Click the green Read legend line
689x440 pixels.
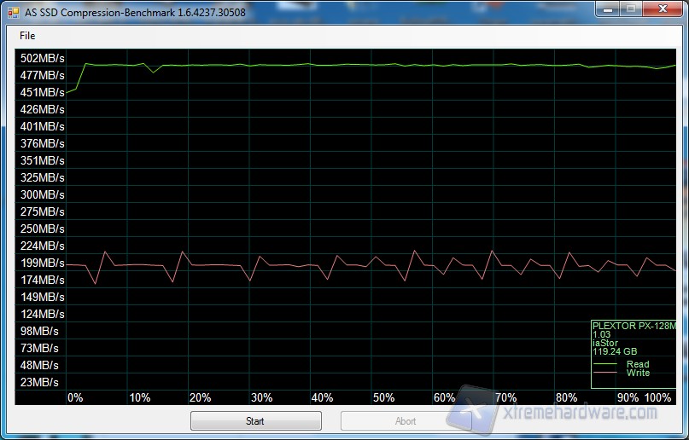607,365
